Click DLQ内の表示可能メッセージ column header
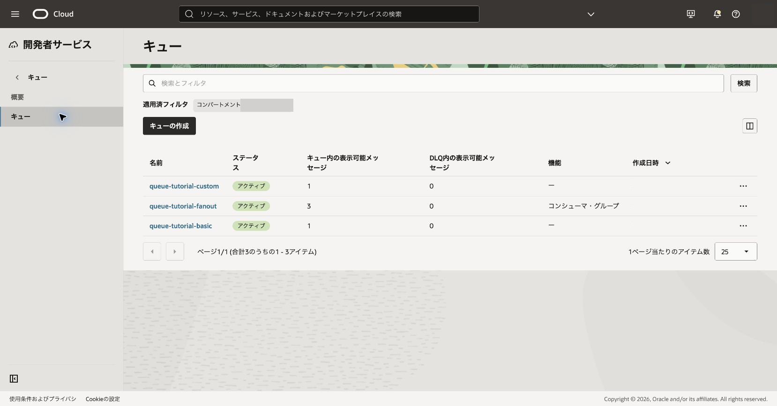777x406 pixels. (x=462, y=163)
